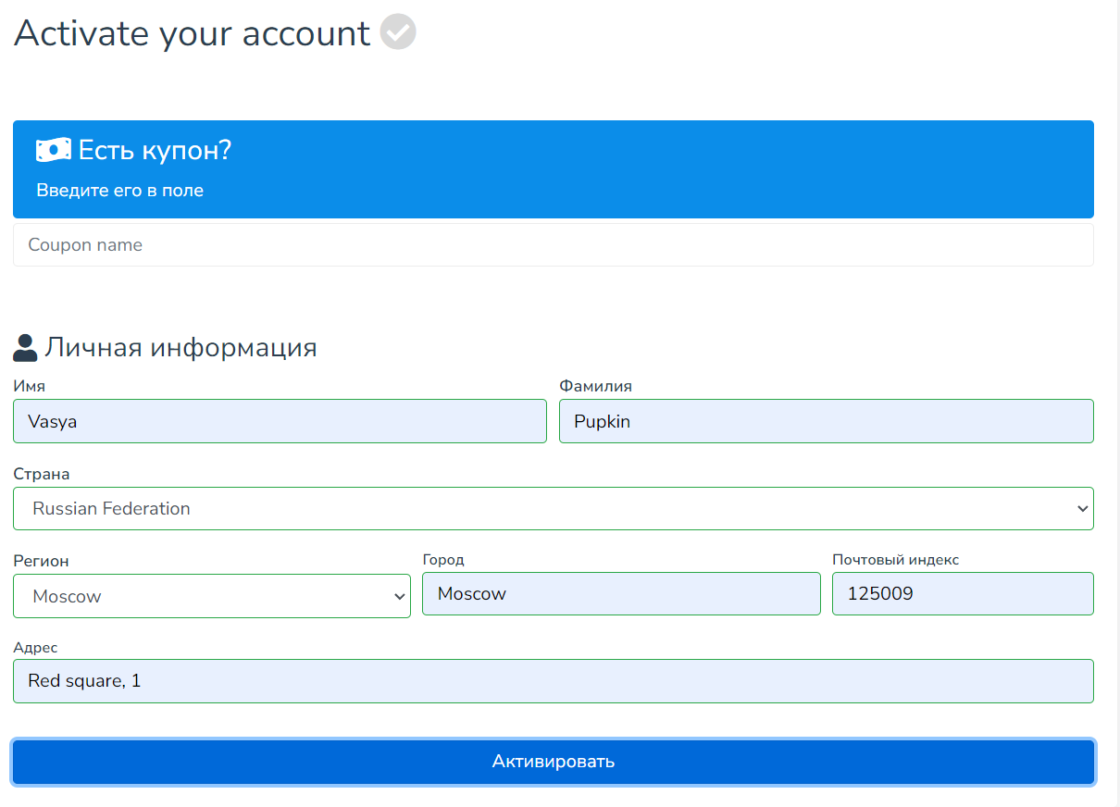Click the Имя field containing Vasya
This screenshot has height=807, width=1120.
click(280, 421)
